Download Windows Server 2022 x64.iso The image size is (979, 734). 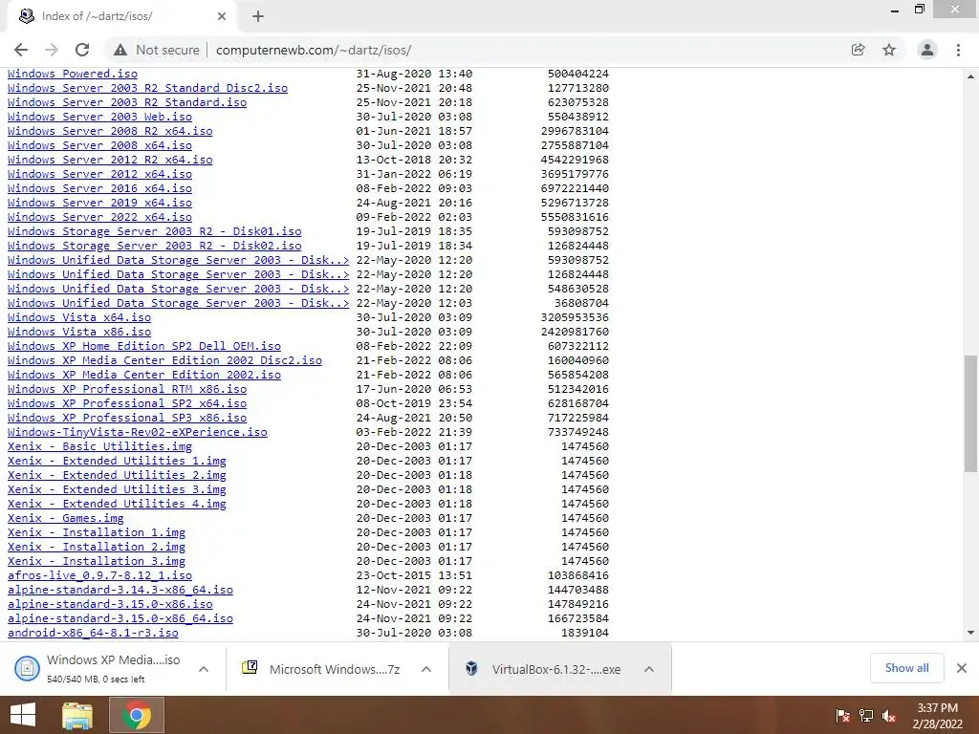tap(99, 217)
